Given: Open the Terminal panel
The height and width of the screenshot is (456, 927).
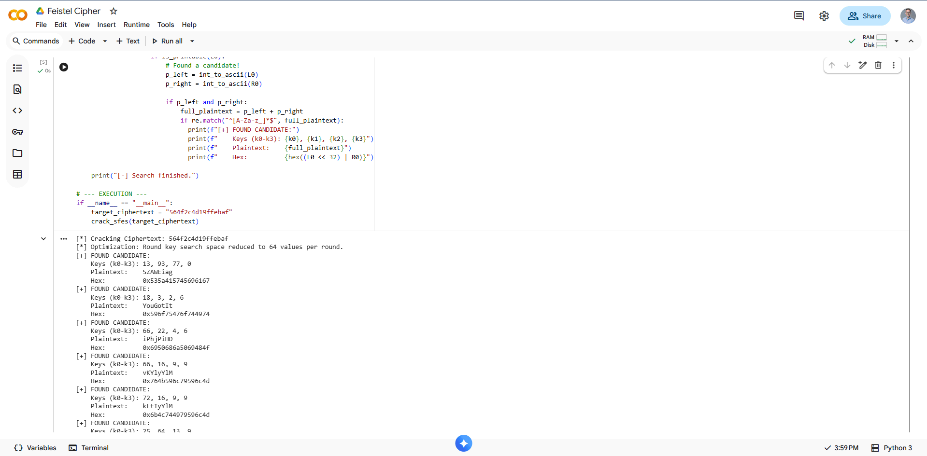Looking at the screenshot, I should [89, 448].
